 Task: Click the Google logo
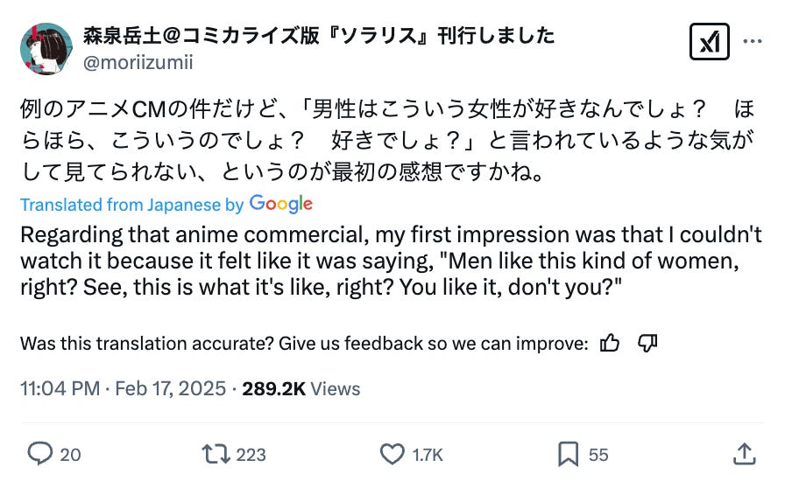280,204
